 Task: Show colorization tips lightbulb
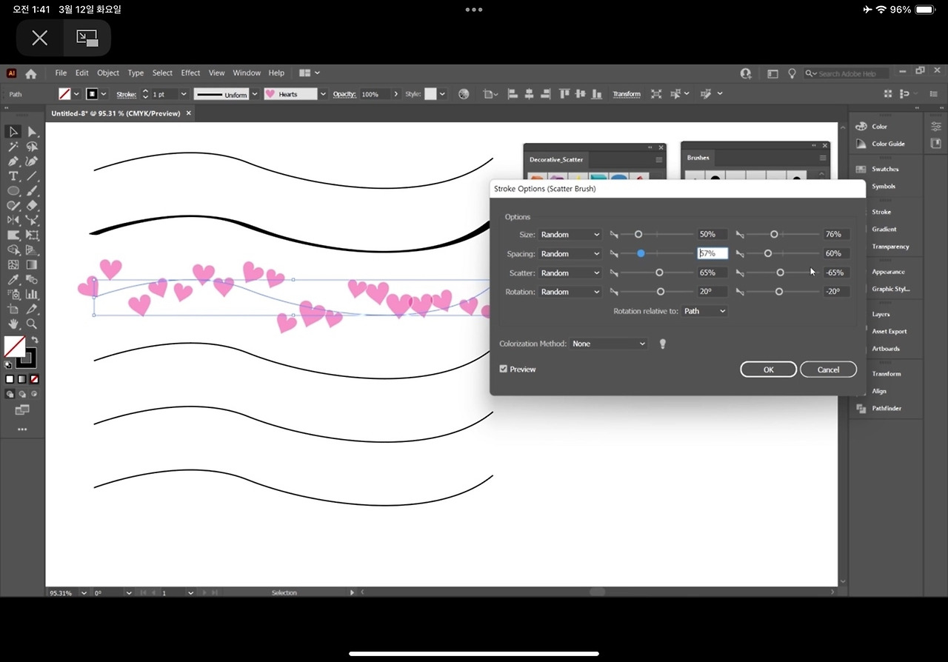point(663,344)
